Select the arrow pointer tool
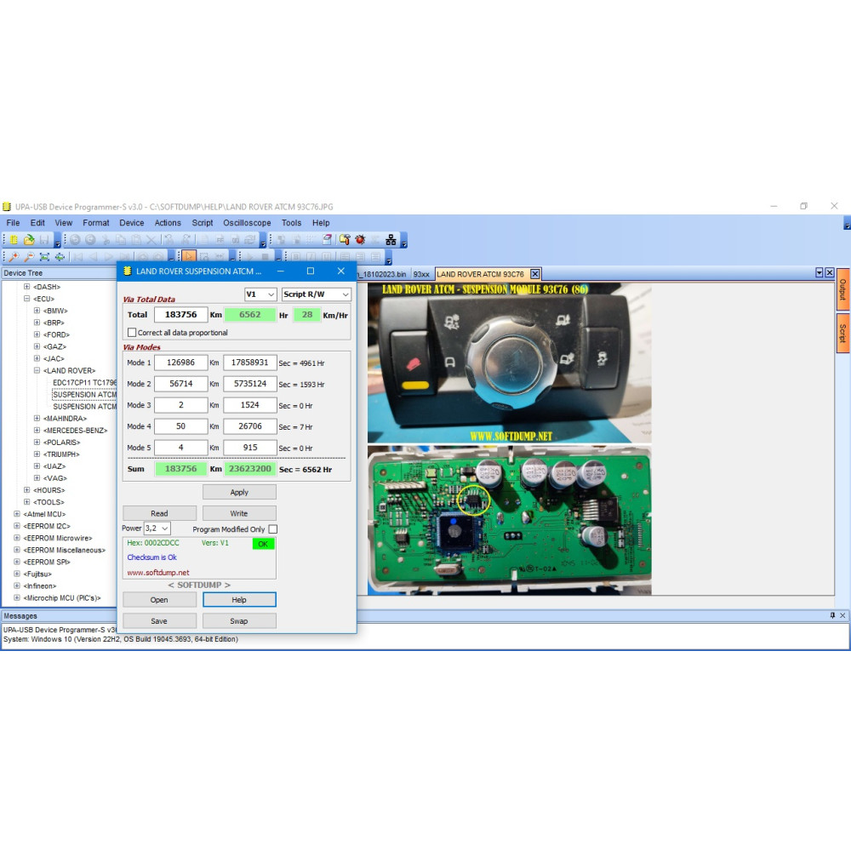851x851 pixels. pos(188,257)
